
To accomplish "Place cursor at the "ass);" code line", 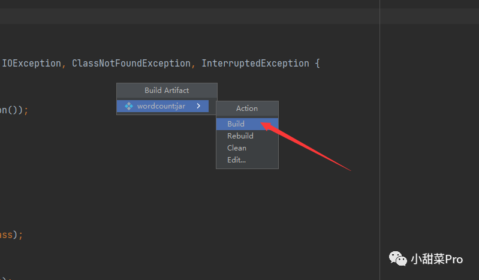I will click(11, 235).
